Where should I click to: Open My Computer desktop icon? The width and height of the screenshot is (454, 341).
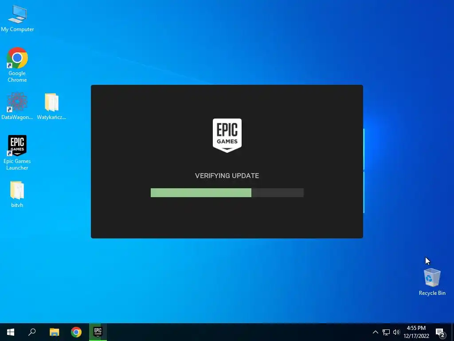point(17,19)
